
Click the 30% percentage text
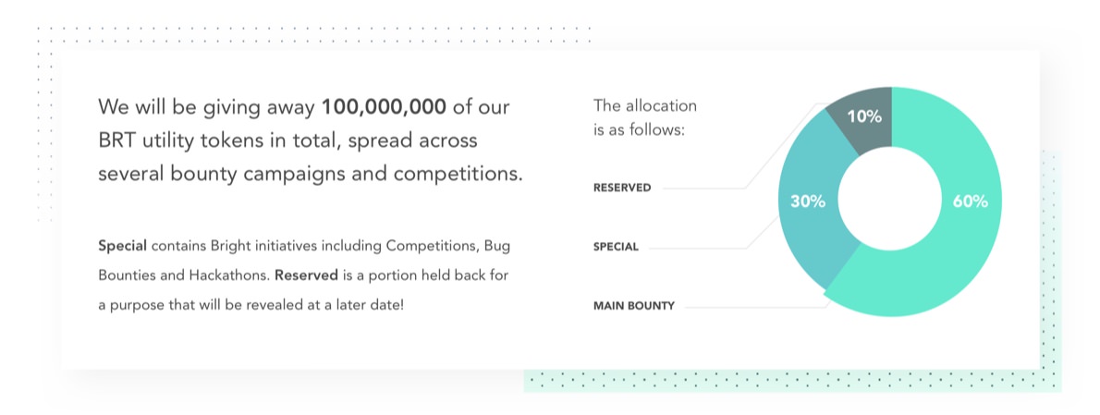click(808, 201)
